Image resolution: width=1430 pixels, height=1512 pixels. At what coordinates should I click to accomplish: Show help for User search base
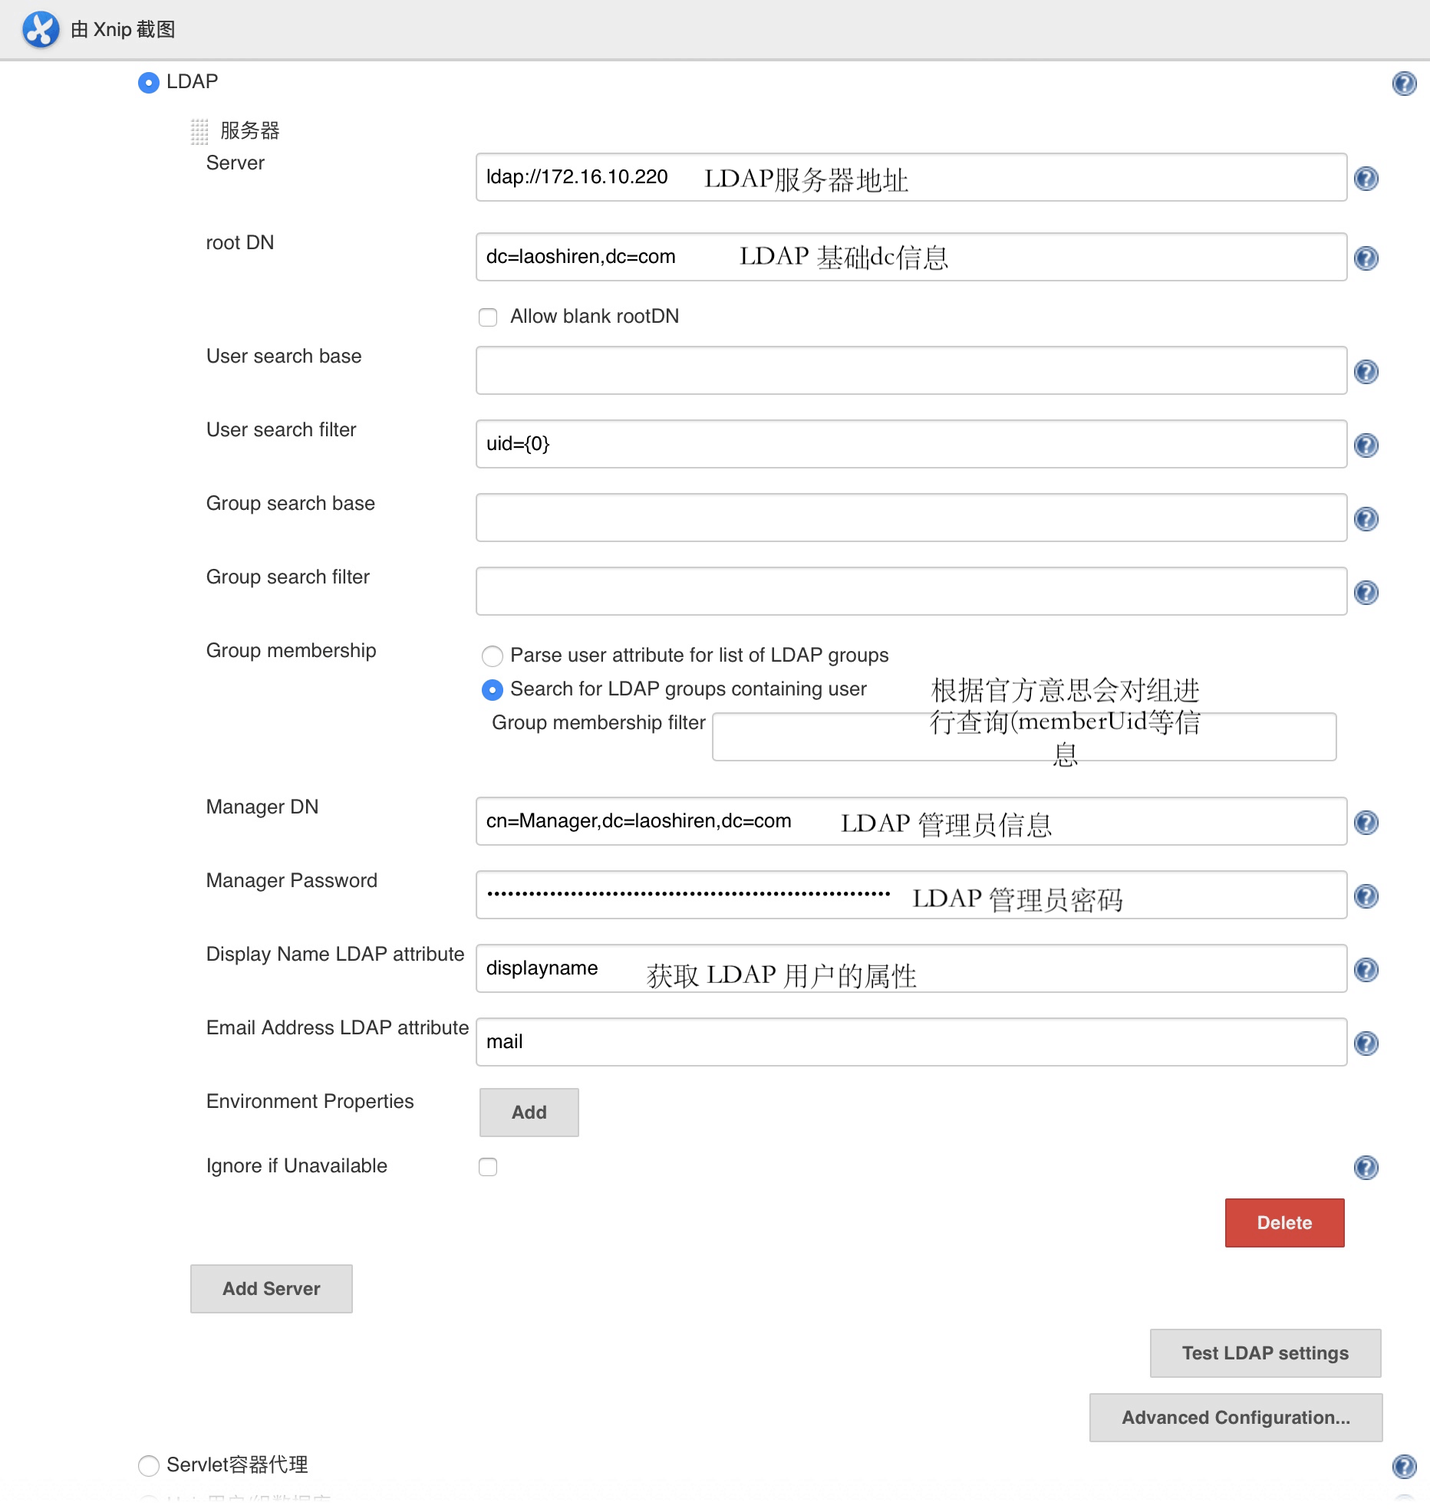[1366, 372]
